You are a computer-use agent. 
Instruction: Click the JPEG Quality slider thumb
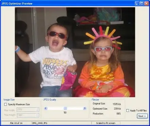click(x=65, y=108)
